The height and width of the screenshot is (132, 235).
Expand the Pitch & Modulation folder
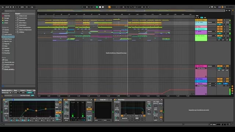pos(16,27)
